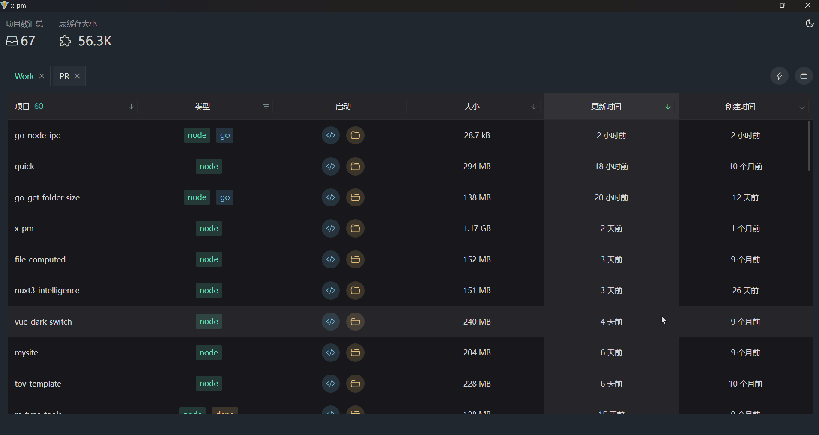The width and height of the screenshot is (819, 435).
Task: Click node tag on go-node-ipc row
Action: click(197, 135)
